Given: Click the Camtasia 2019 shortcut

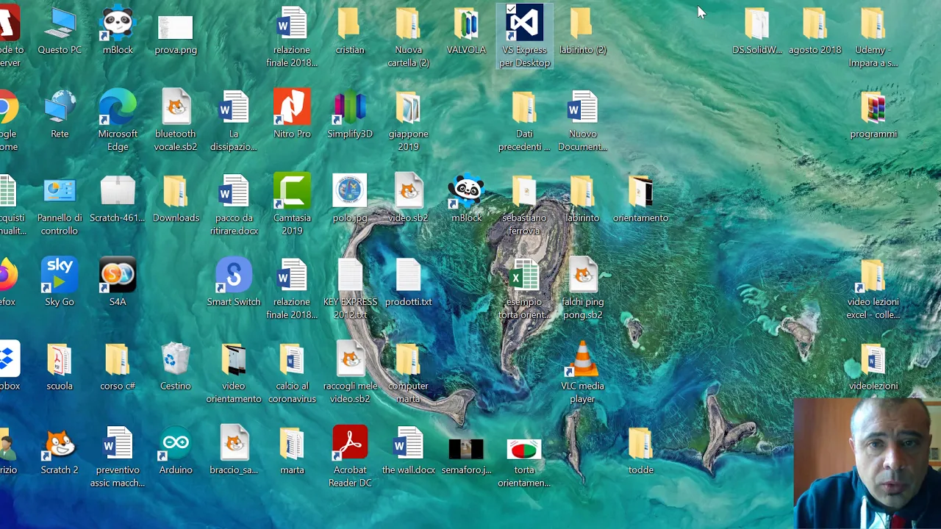Looking at the screenshot, I should 292,204.
